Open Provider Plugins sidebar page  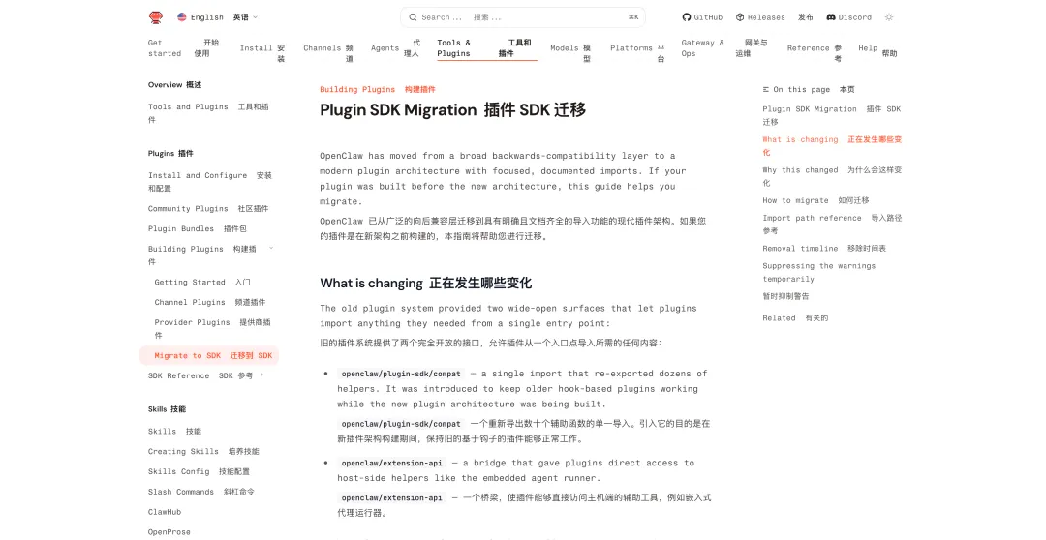point(213,329)
